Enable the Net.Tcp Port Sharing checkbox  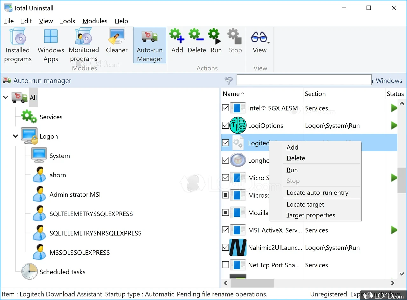[225, 265]
